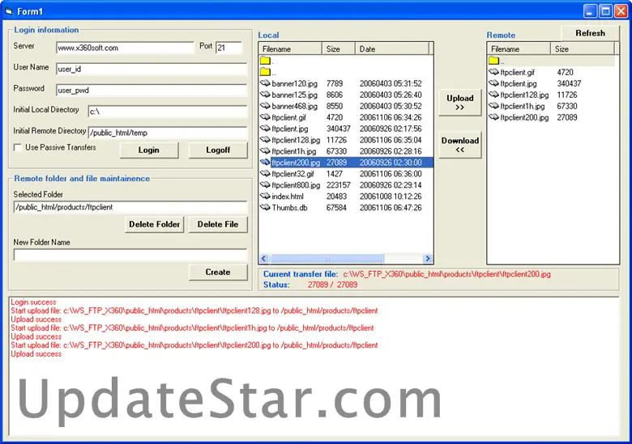Viewport: 632px width, 444px height.
Task: Click Remote list Filename column header
Action: tap(519, 49)
